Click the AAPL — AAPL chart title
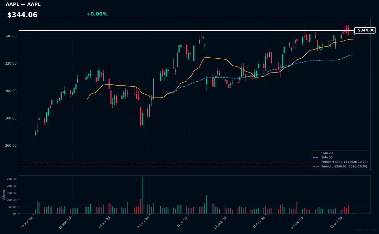This screenshot has height=234, width=379. click(x=23, y=4)
